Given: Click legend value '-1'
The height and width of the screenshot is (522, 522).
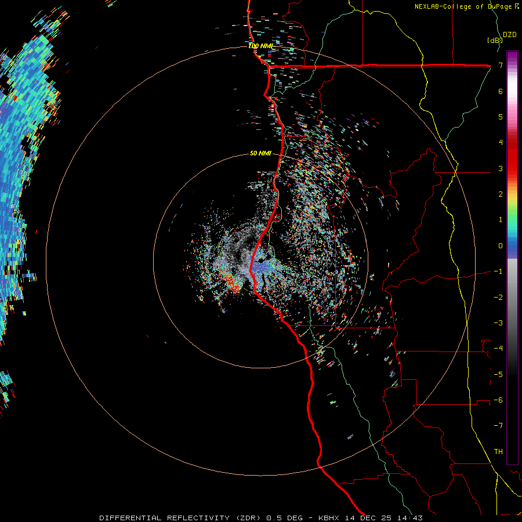Looking at the screenshot, I should 498,271.
